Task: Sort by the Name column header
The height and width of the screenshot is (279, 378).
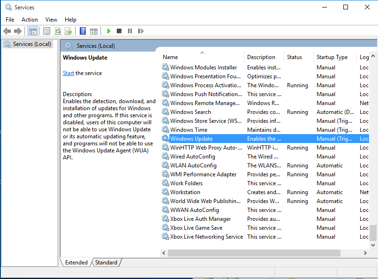Action: coord(202,57)
